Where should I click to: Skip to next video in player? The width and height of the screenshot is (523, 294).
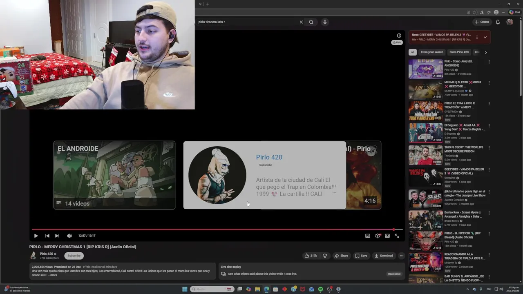57,236
